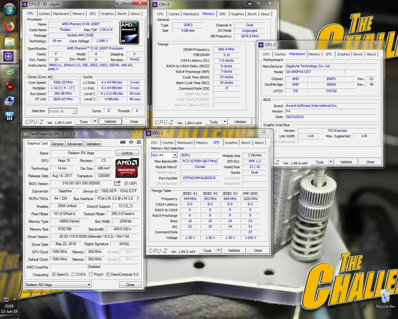Select Bench tab in the Mainboard CPU-Z window

point(358,54)
